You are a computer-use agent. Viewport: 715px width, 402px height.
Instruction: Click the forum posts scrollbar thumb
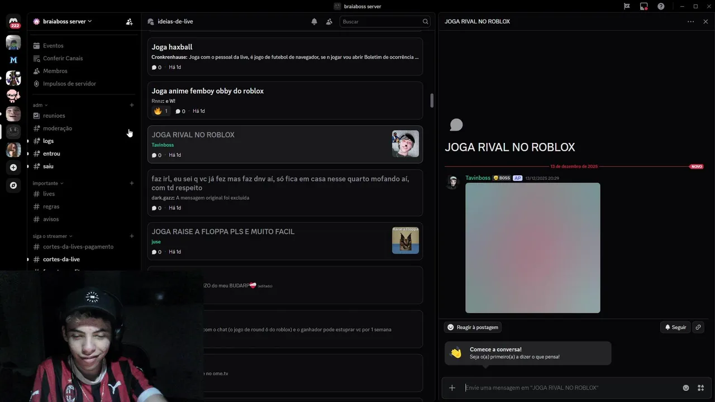pyautogui.click(x=432, y=101)
